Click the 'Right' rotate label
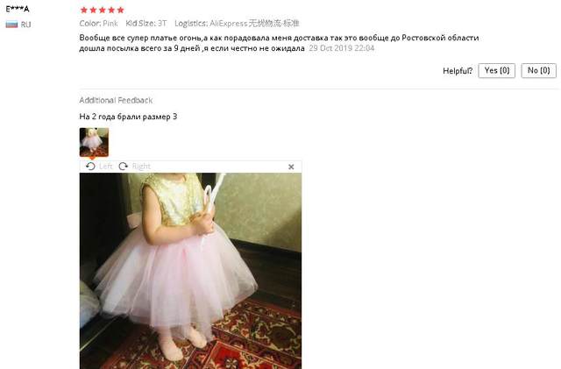The height and width of the screenshot is (369, 561). [x=141, y=166]
